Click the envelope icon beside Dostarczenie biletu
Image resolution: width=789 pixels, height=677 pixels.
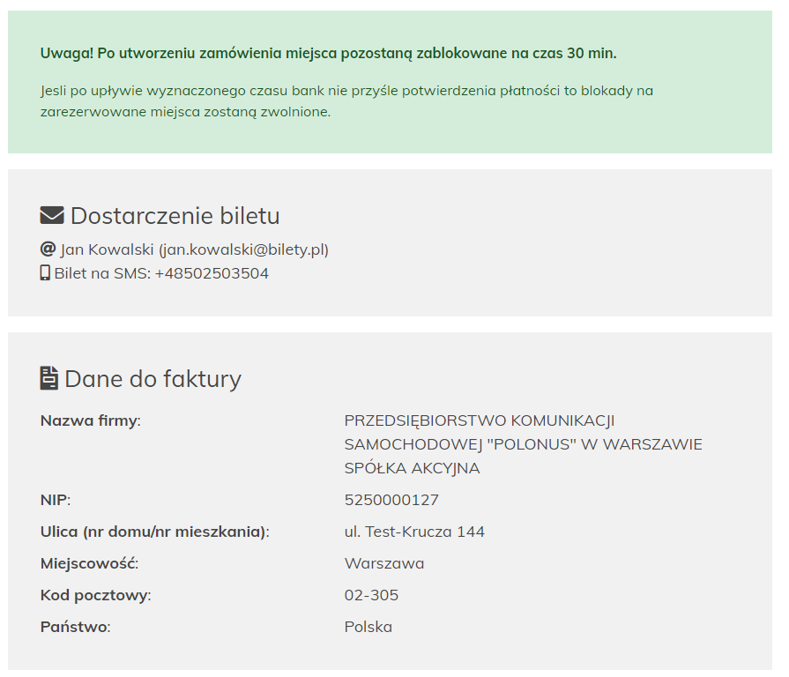tap(52, 215)
